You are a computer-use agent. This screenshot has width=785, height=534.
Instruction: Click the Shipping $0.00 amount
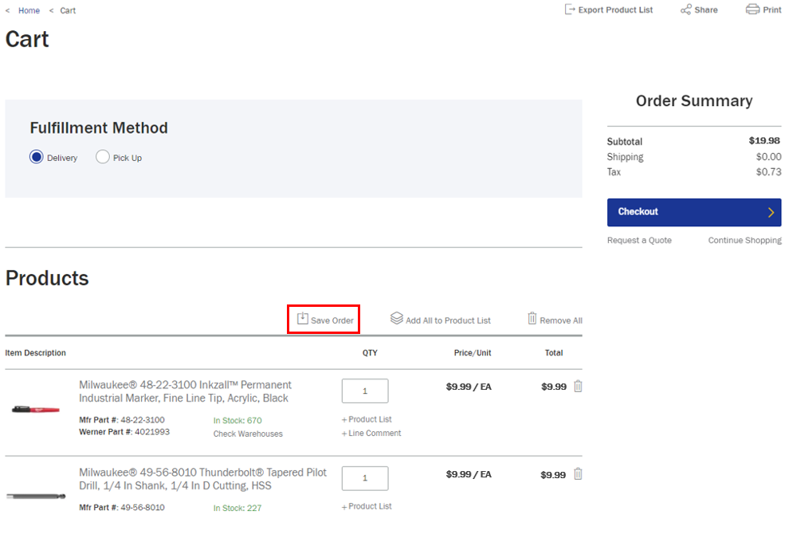(768, 157)
